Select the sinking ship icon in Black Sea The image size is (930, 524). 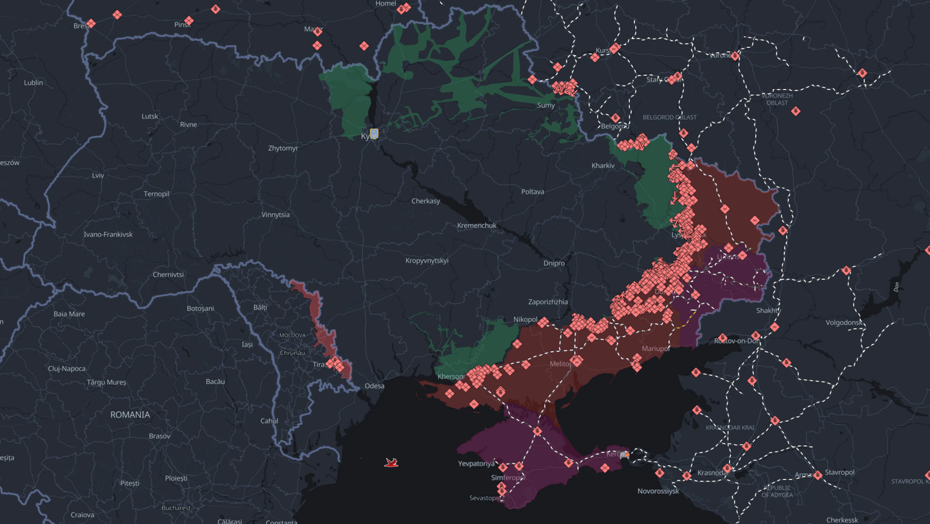point(391,463)
